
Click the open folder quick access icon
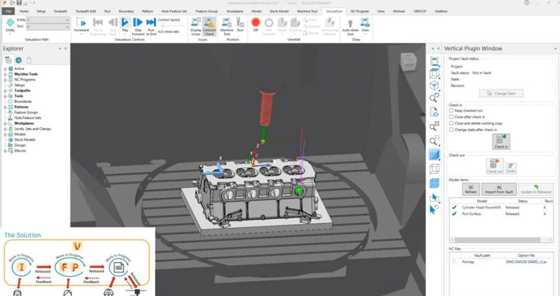[x=12, y=3]
